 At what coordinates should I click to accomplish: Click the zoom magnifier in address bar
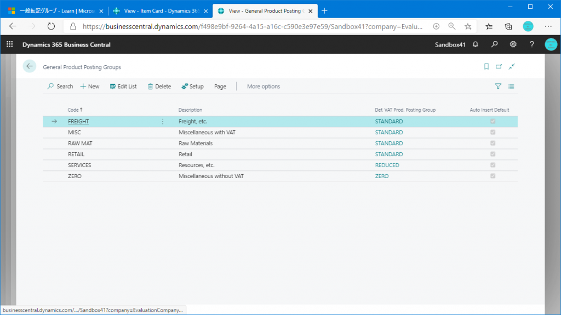(451, 26)
